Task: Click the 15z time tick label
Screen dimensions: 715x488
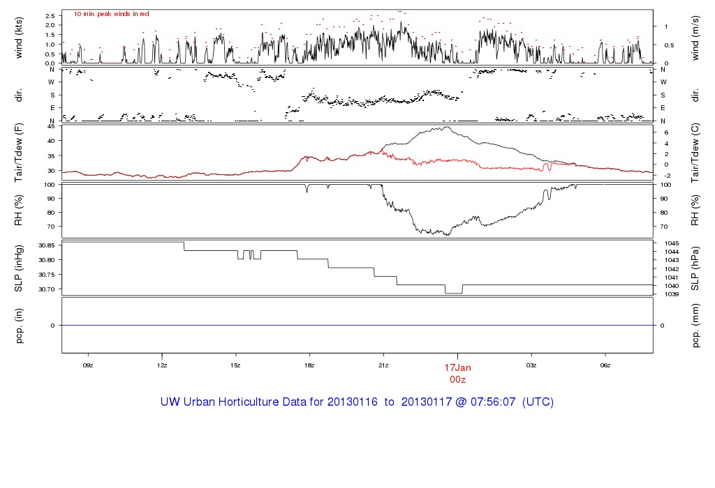Action: coord(236,365)
